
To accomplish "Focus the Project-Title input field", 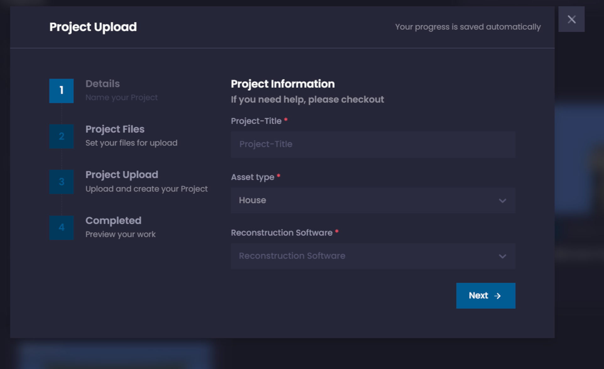I will coord(373,144).
